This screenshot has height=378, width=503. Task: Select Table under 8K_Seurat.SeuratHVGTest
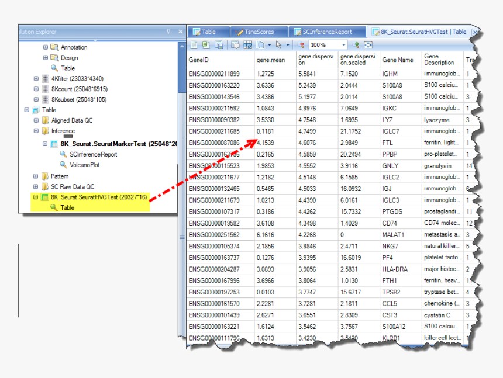pos(67,207)
